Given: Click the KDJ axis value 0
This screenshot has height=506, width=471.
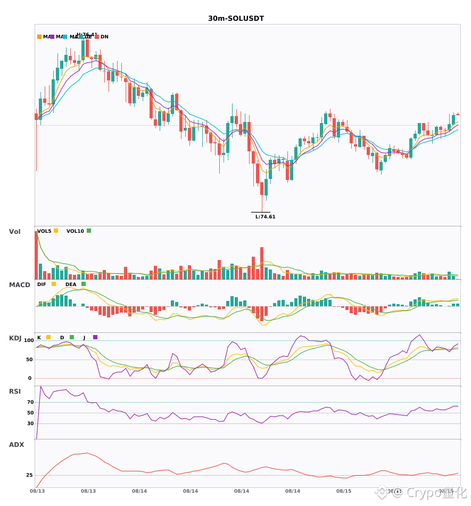Looking at the screenshot, I should 30,378.
